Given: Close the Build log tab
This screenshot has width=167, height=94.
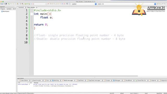Looking at the screenshot, I should coord(61,80).
